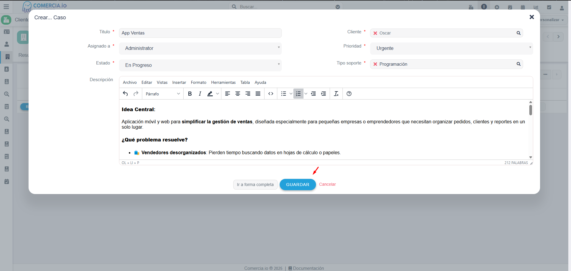
Task: Open Tabla menu
Action: pyautogui.click(x=245, y=82)
